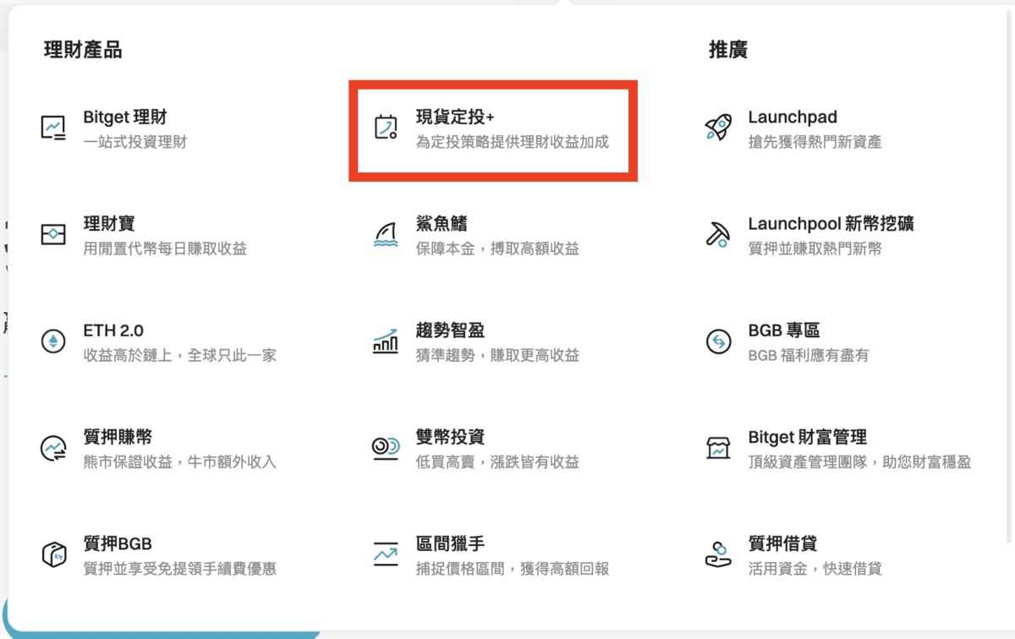This screenshot has width=1015, height=639.
Task: Select the 鯊魚鰭 shark fin icon
Action: [385, 233]
